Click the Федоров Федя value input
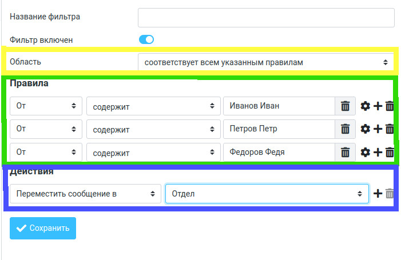The height and width of the screenshot is (260, 401). tap(279, 153)
